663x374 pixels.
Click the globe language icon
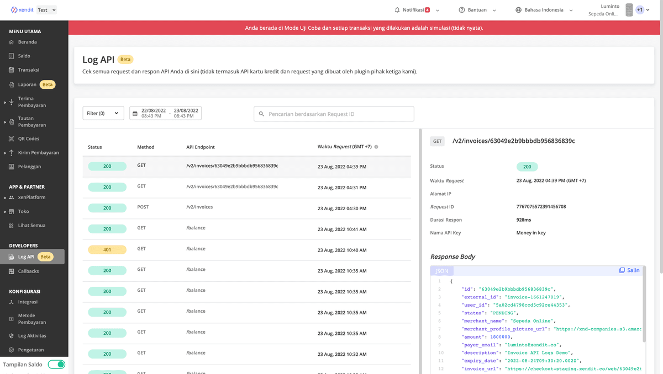point(518,10)
